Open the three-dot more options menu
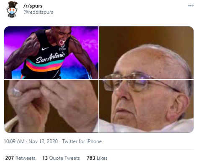Screen dimensions: 199x164 point(191,5)
